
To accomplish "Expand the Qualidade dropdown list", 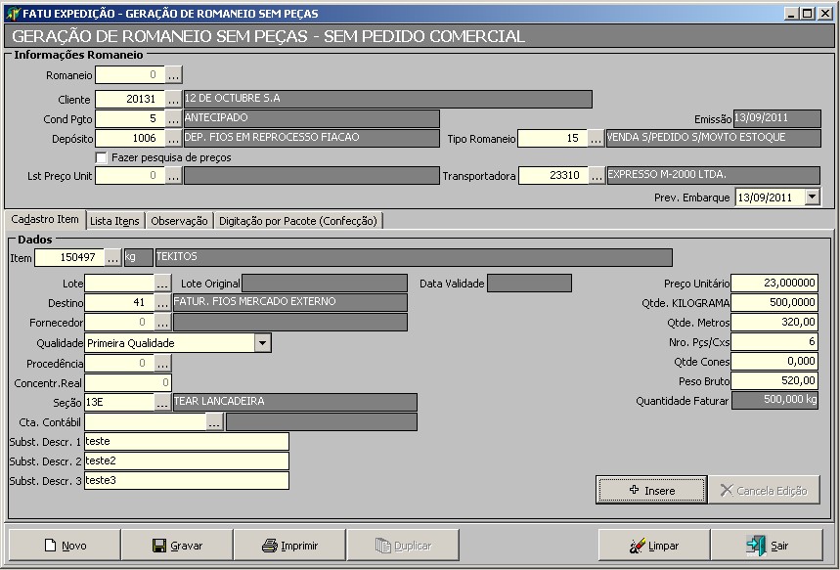I will (262, 343).
